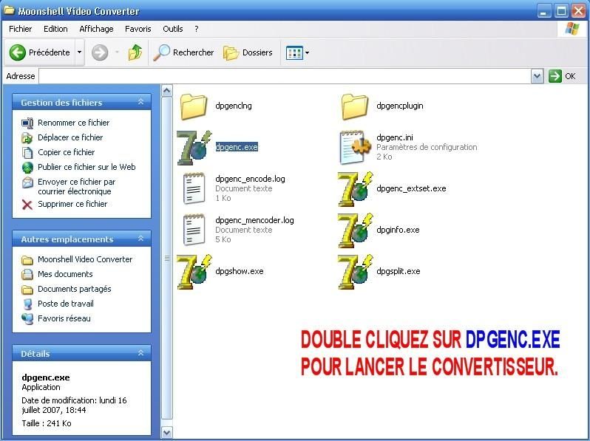Viewport: 590px width, 441px height.
Task: Select the dpgenc_encode.log document icon
Action: (194, 188)
